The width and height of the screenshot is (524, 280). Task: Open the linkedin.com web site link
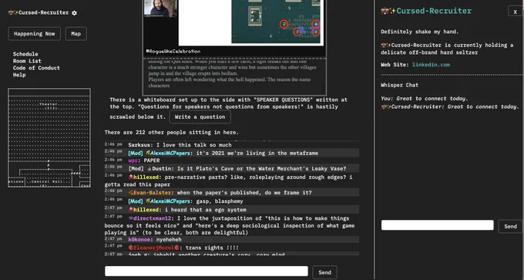tap(431, 65)
